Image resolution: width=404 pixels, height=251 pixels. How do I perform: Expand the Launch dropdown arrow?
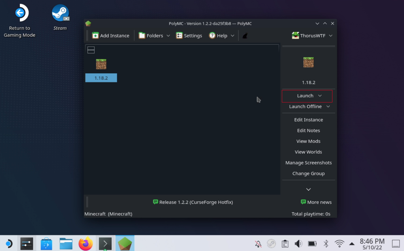click(320, 96)
